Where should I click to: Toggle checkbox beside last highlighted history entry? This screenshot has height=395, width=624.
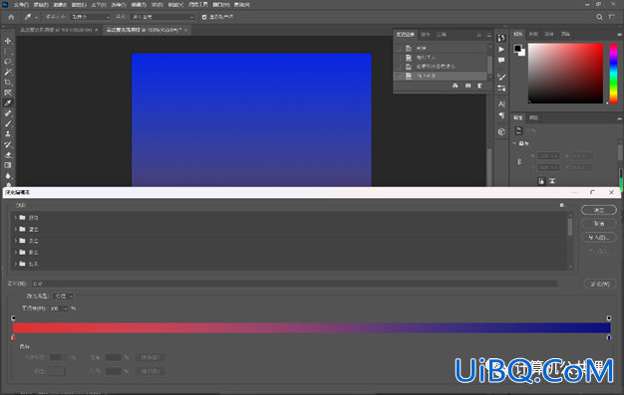[398, 76]
